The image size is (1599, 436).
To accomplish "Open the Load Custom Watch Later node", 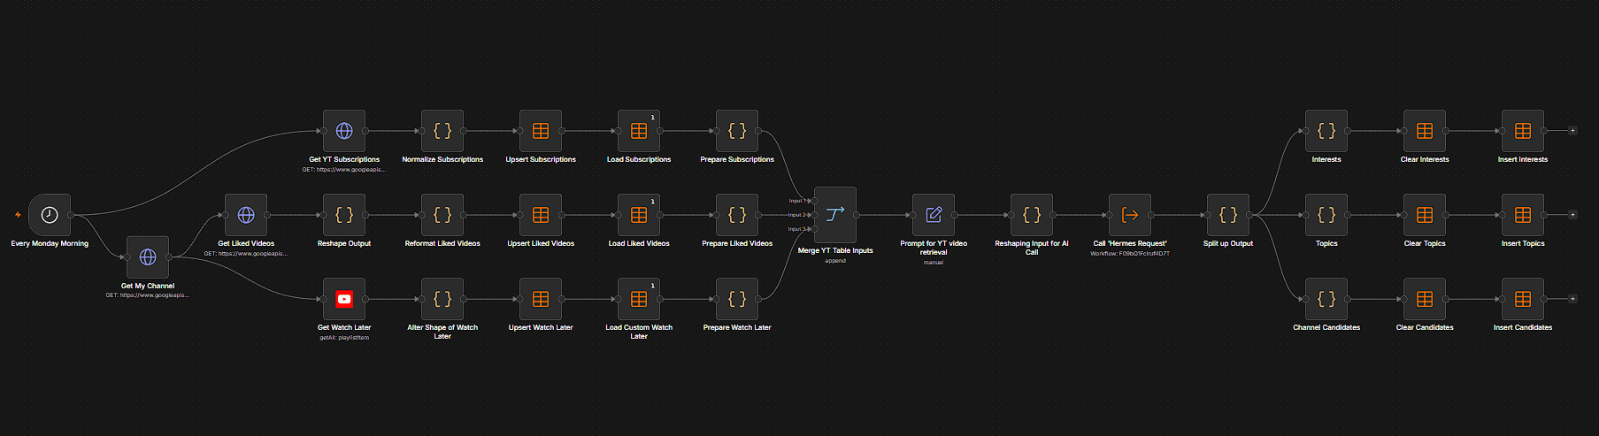I will coord(639,299).
